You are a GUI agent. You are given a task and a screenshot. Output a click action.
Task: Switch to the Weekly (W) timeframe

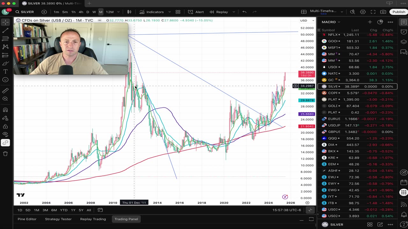click(x=94, y=12)
